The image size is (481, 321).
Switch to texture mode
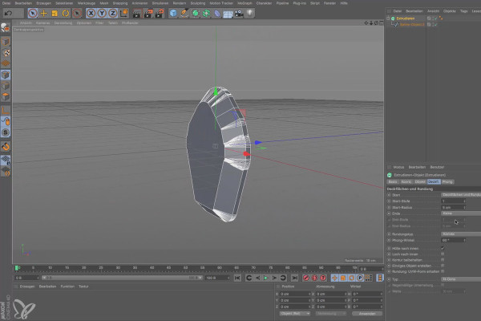tap(6, 52)
